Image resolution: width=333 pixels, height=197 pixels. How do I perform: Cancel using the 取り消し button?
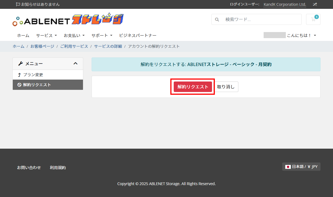pyautogui.click(x=226, y=86)
